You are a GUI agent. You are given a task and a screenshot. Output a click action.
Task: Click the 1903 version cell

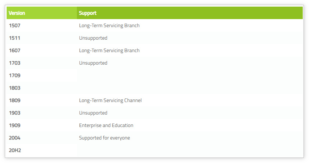click(15, 113)
